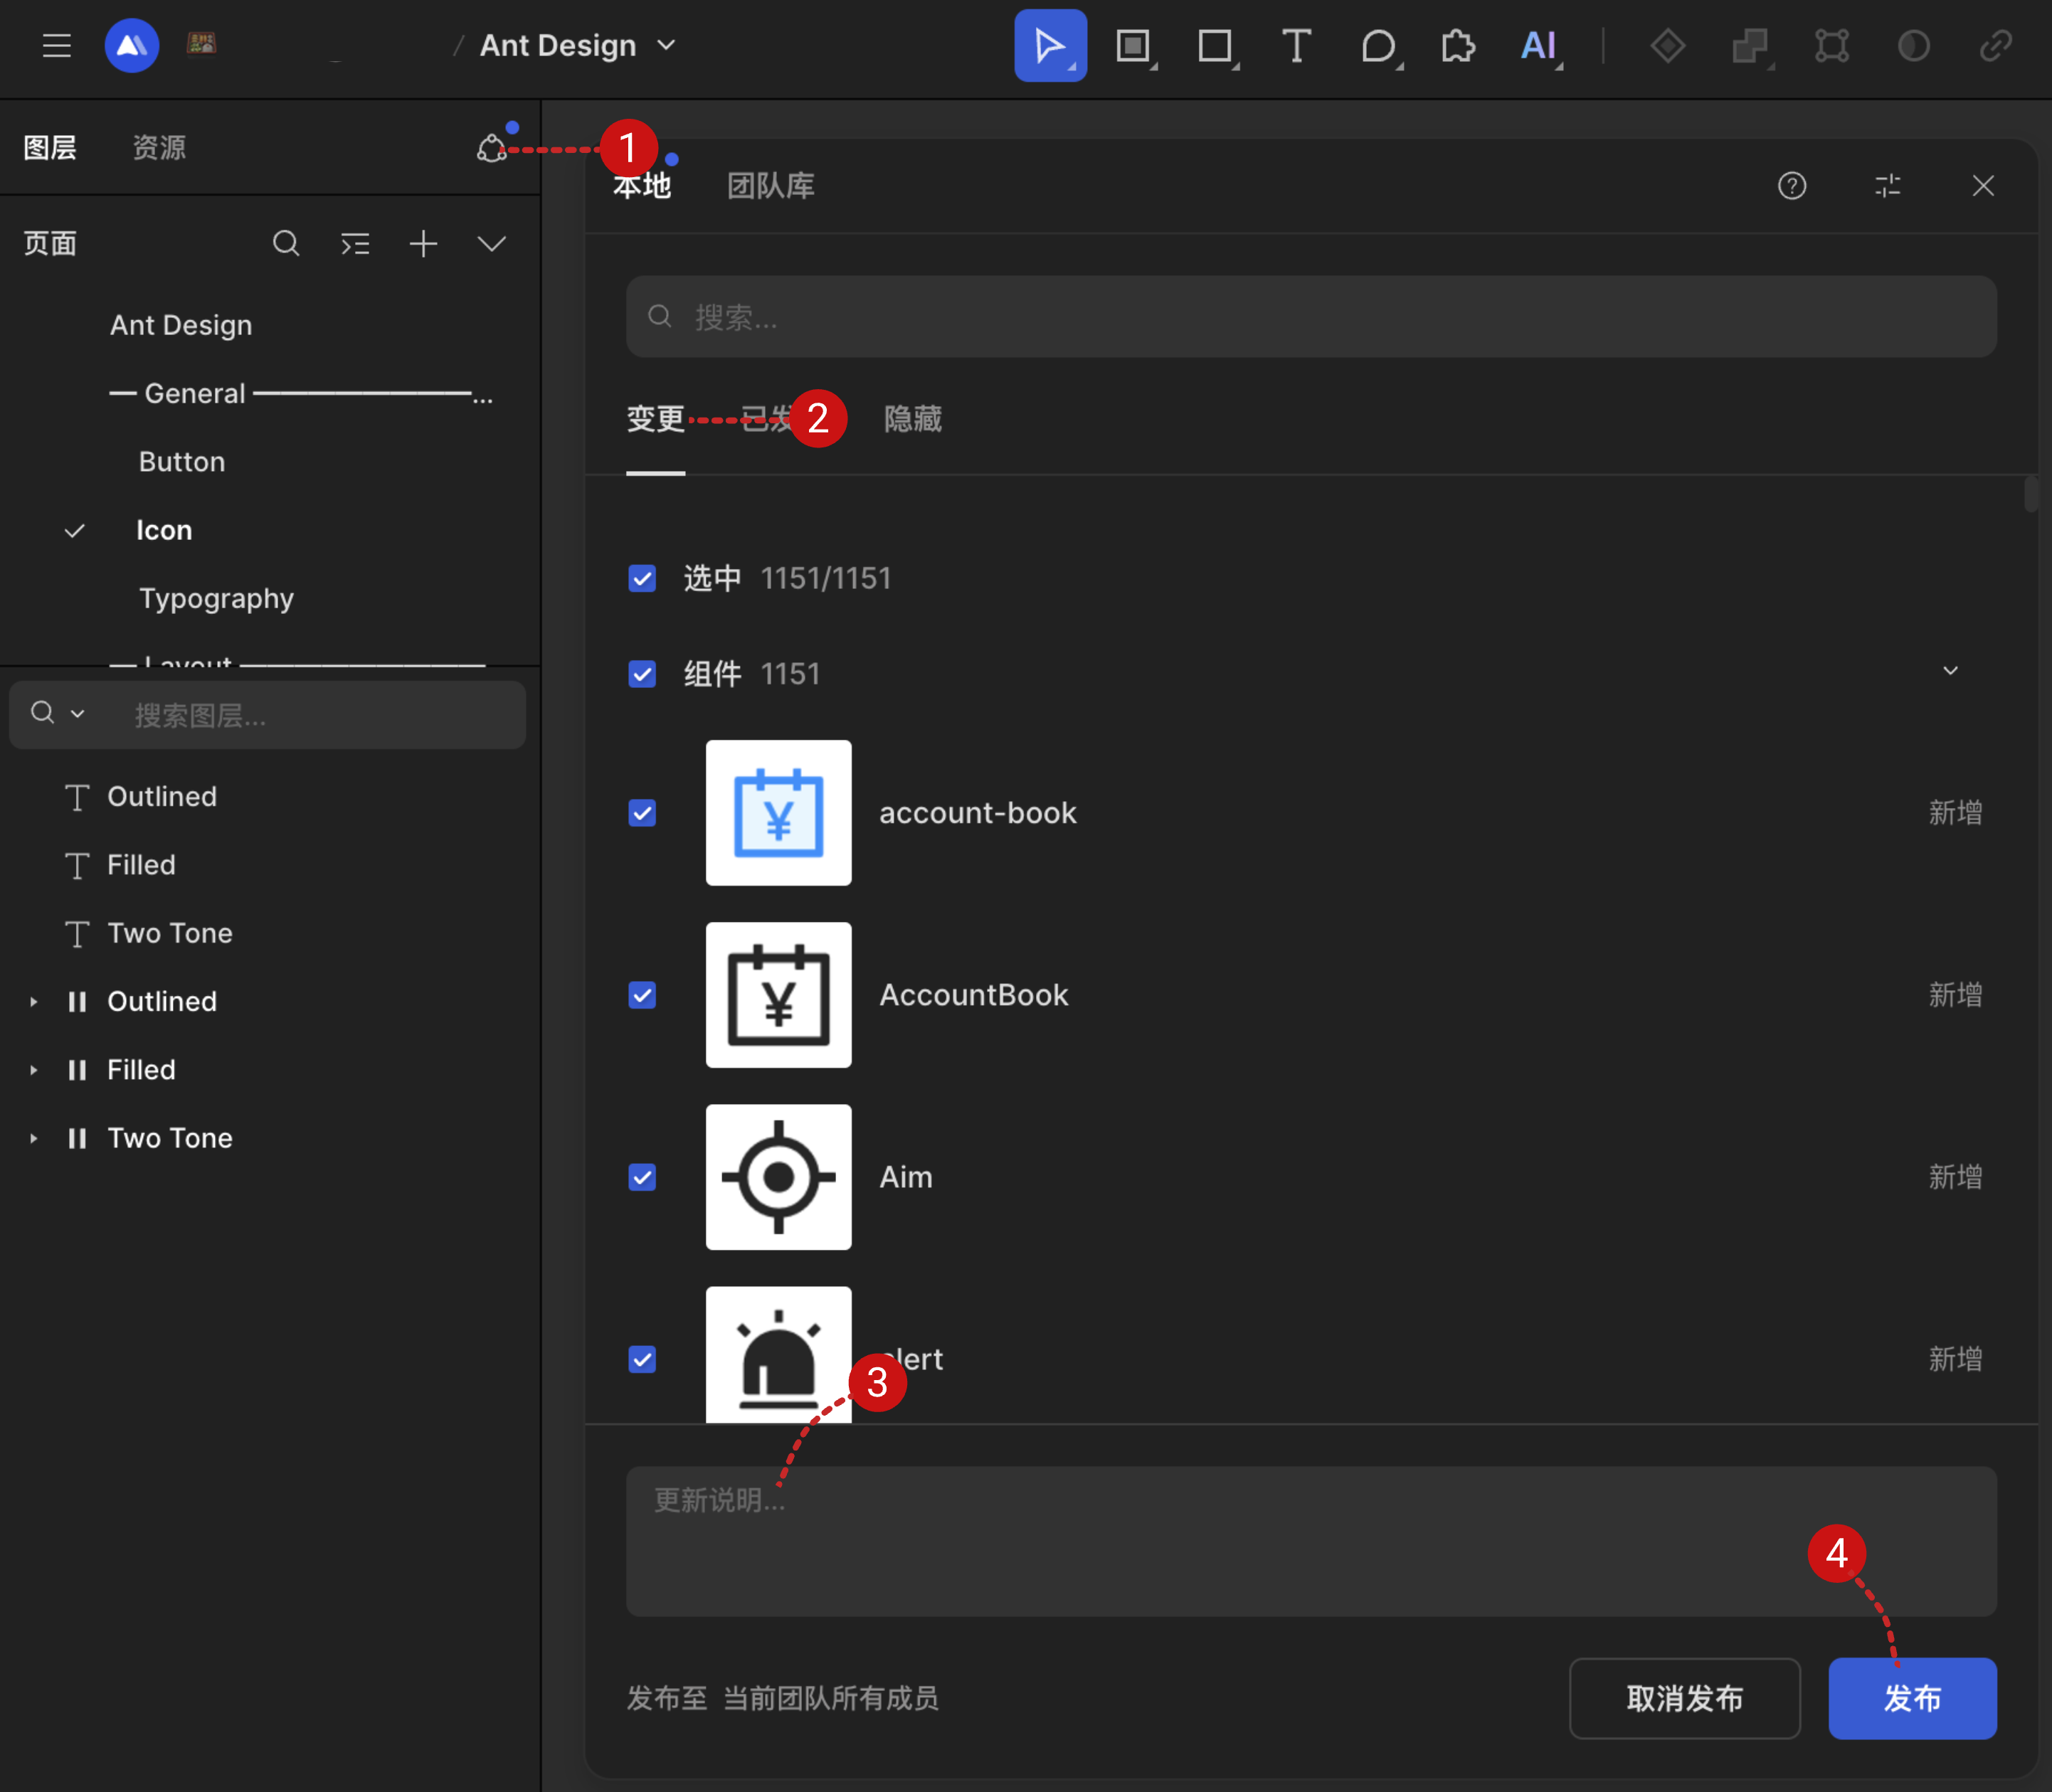Viewport: 2052px width, 1792px height.
Task: Open the AI tool
Action: click(x=1539, y=46)
